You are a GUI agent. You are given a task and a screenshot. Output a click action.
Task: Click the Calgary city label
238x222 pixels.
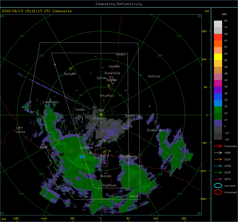tap(103, 155)
